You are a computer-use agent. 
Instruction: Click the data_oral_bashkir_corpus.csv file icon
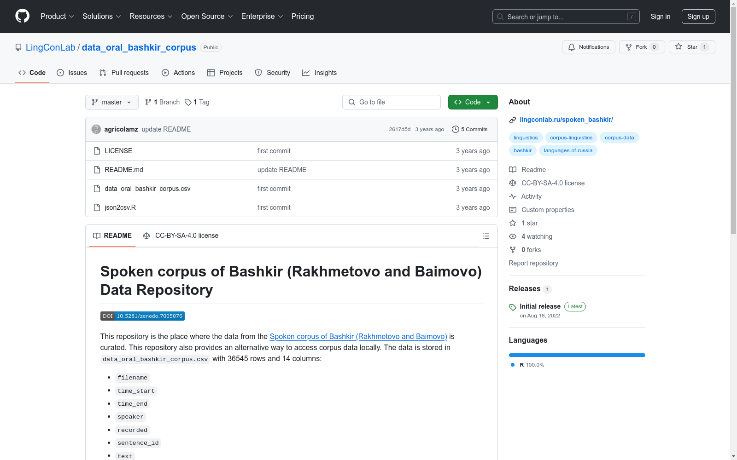[97, 189]
